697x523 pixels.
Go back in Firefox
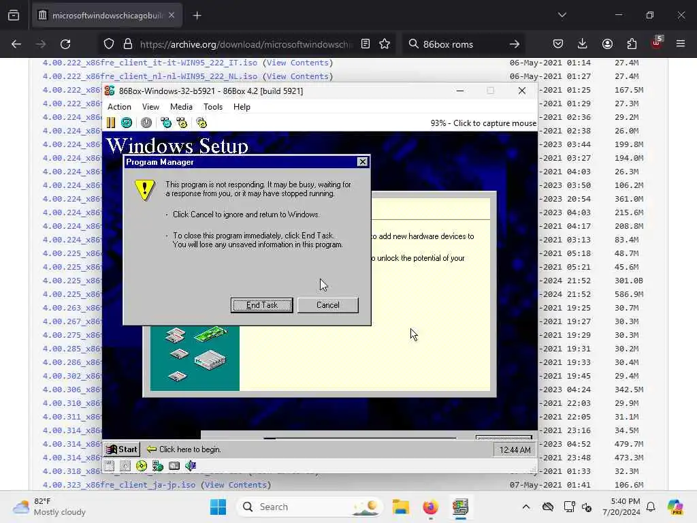(x=16, y=44)
